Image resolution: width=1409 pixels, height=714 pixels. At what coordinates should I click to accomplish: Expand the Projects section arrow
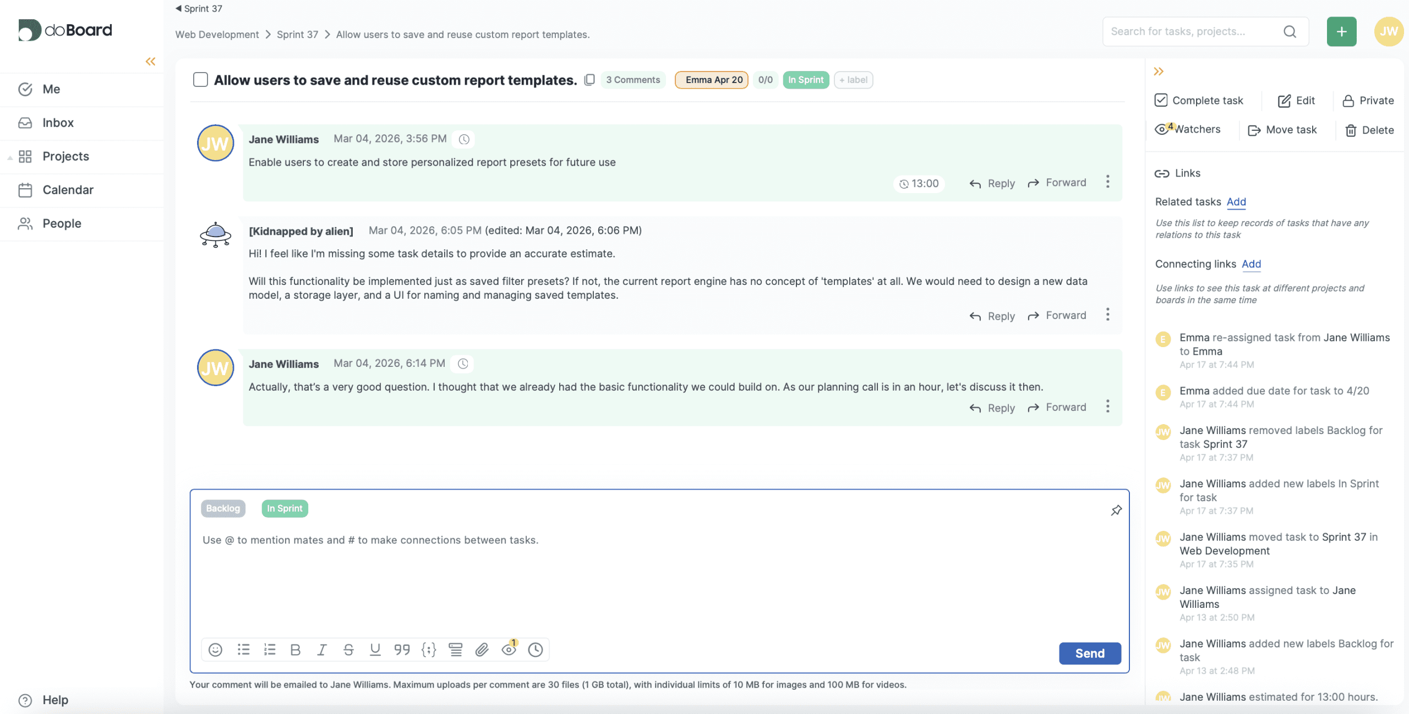10,157
